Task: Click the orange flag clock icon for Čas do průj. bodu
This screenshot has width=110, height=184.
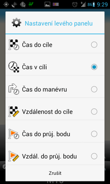Action: pos(14,134)
